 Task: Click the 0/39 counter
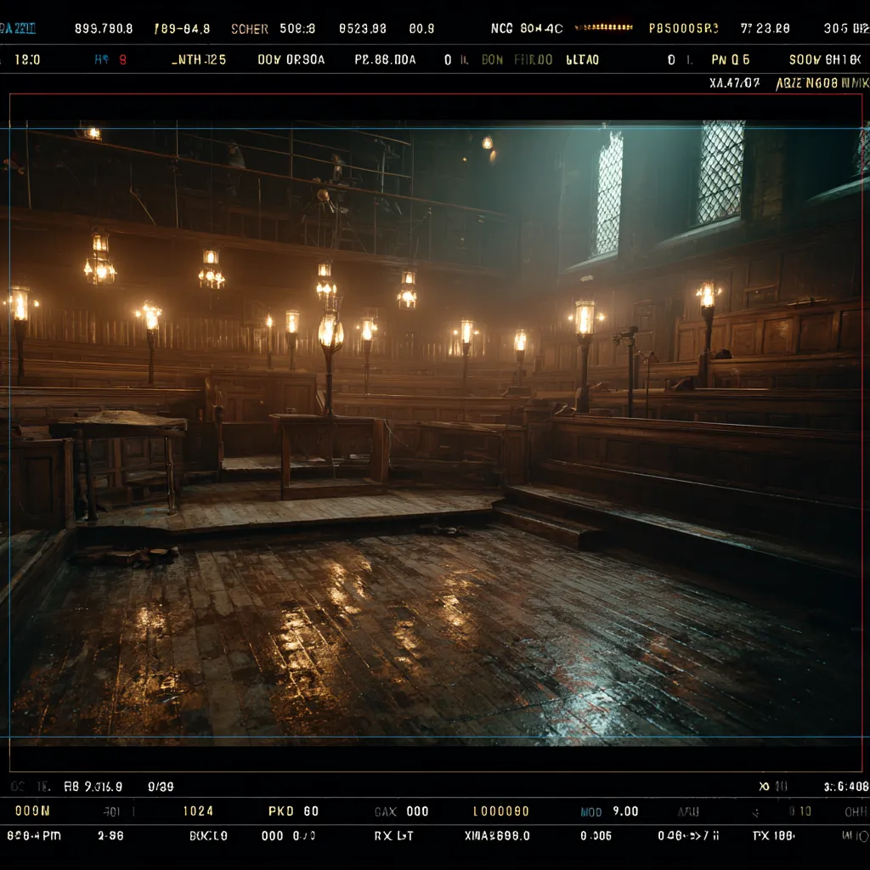(161, 787)
